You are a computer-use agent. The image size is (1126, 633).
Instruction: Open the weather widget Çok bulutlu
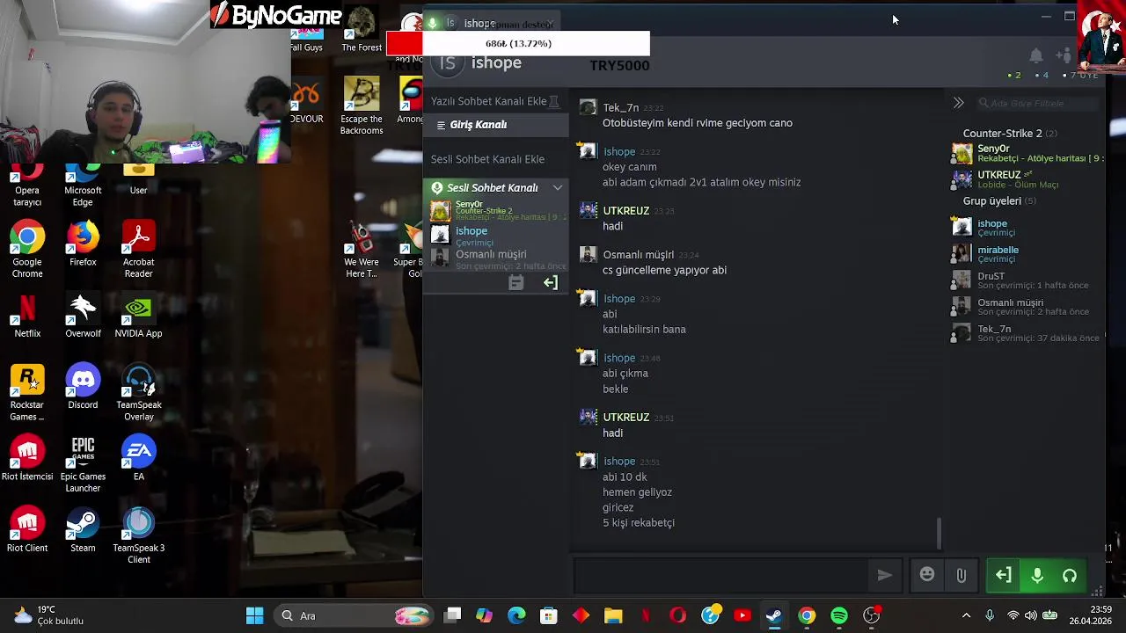(49, 615)
